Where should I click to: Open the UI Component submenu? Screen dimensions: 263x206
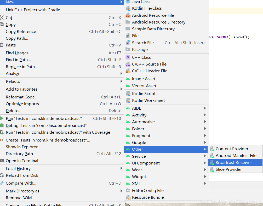click(x=166, y=163)
